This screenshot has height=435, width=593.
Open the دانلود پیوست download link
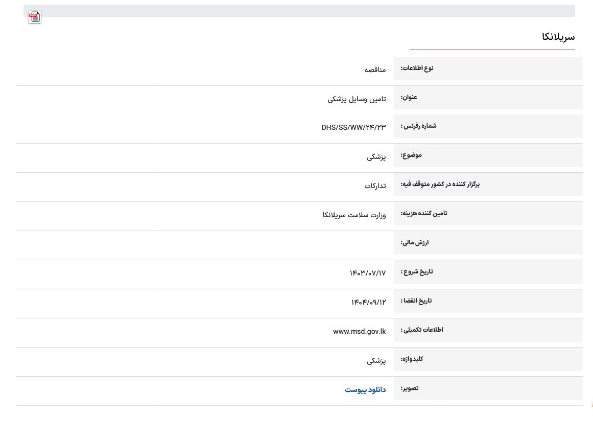(x=365, y=390)
